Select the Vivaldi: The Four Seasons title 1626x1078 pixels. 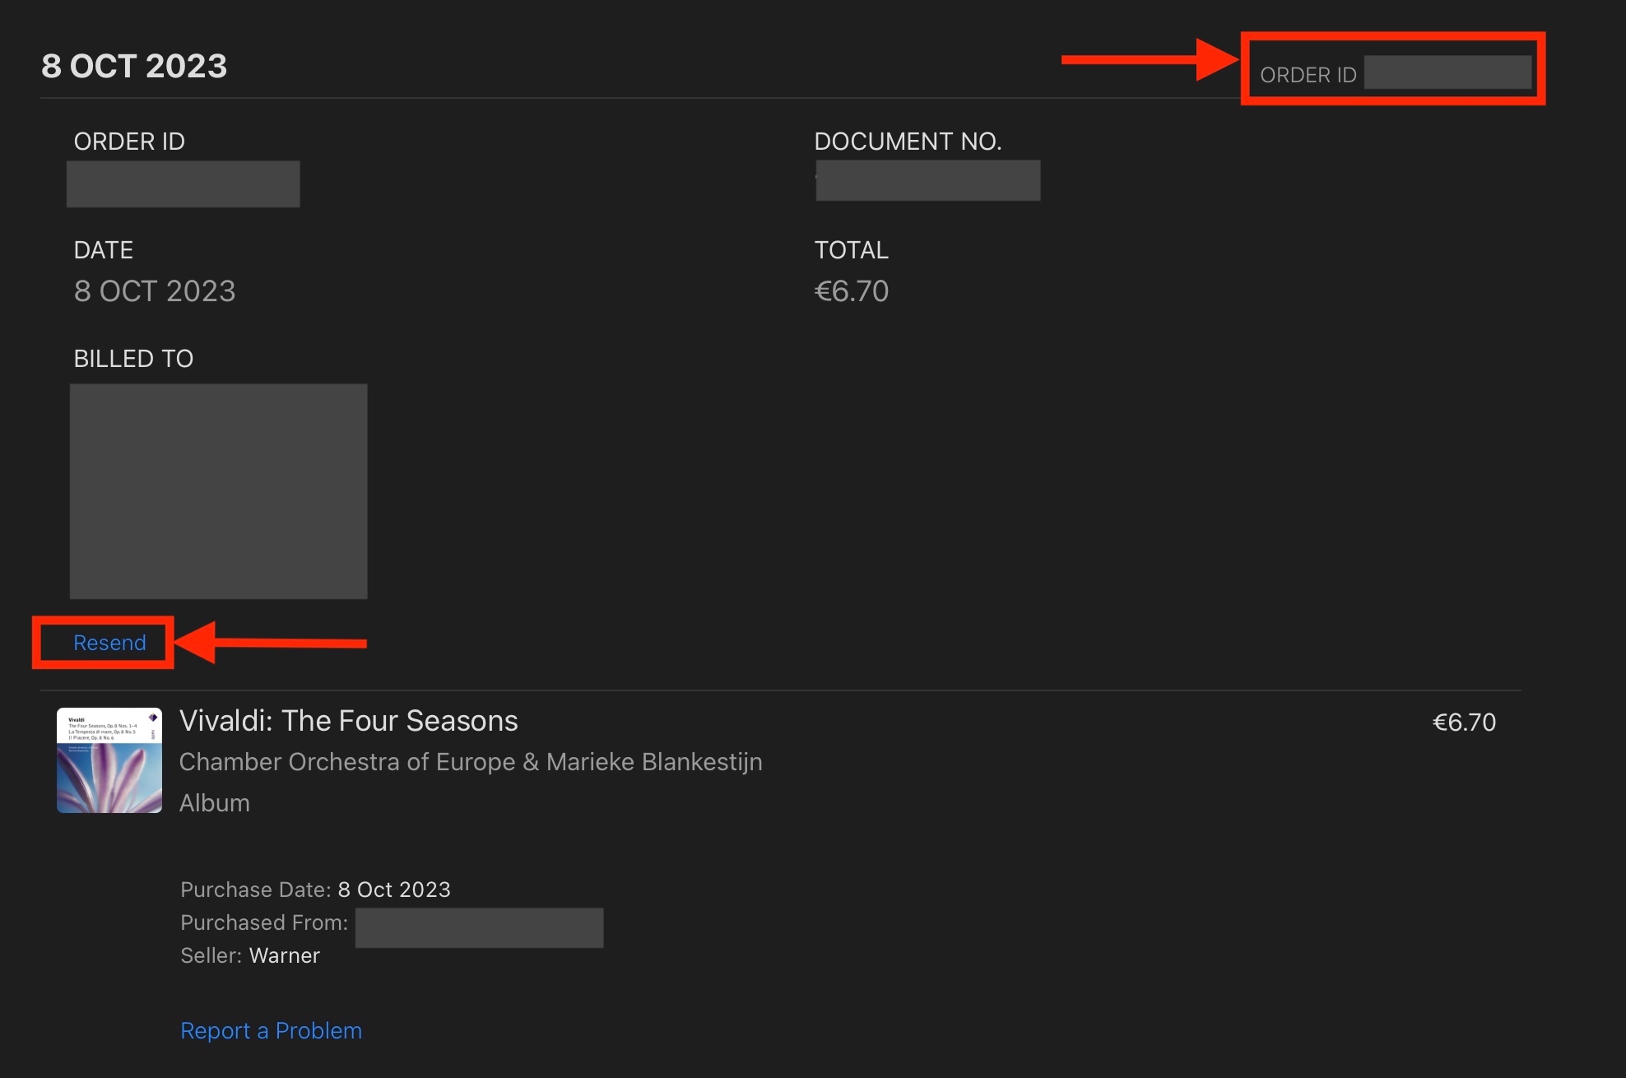(348, 721)
